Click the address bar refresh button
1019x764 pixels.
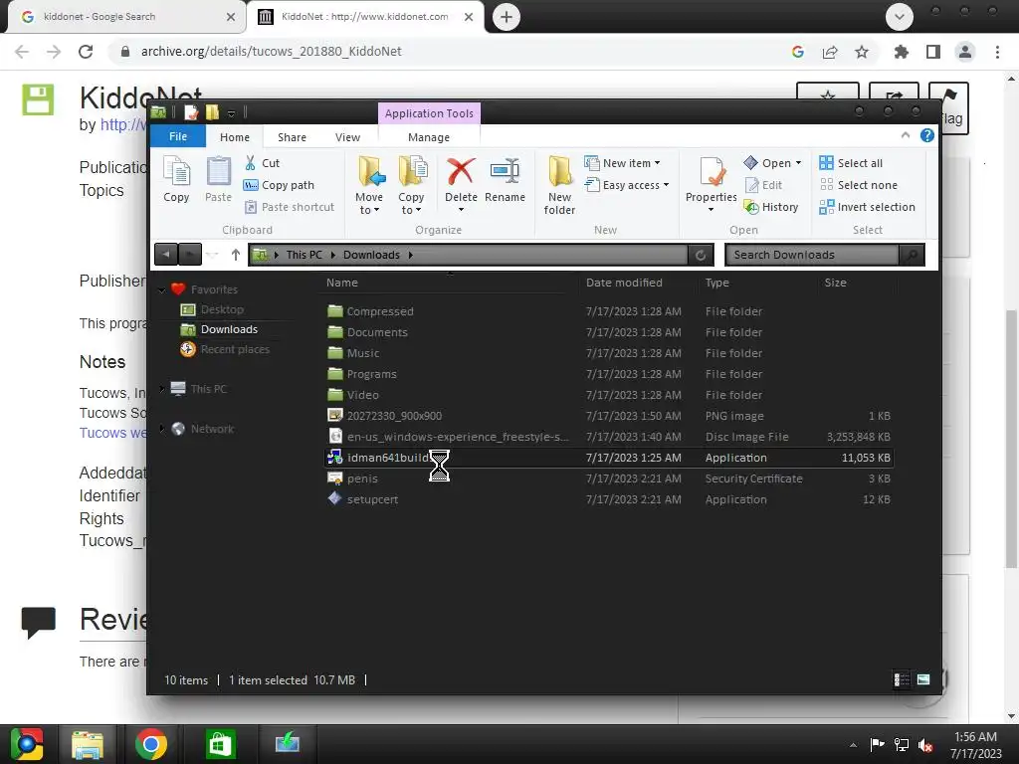701,255
